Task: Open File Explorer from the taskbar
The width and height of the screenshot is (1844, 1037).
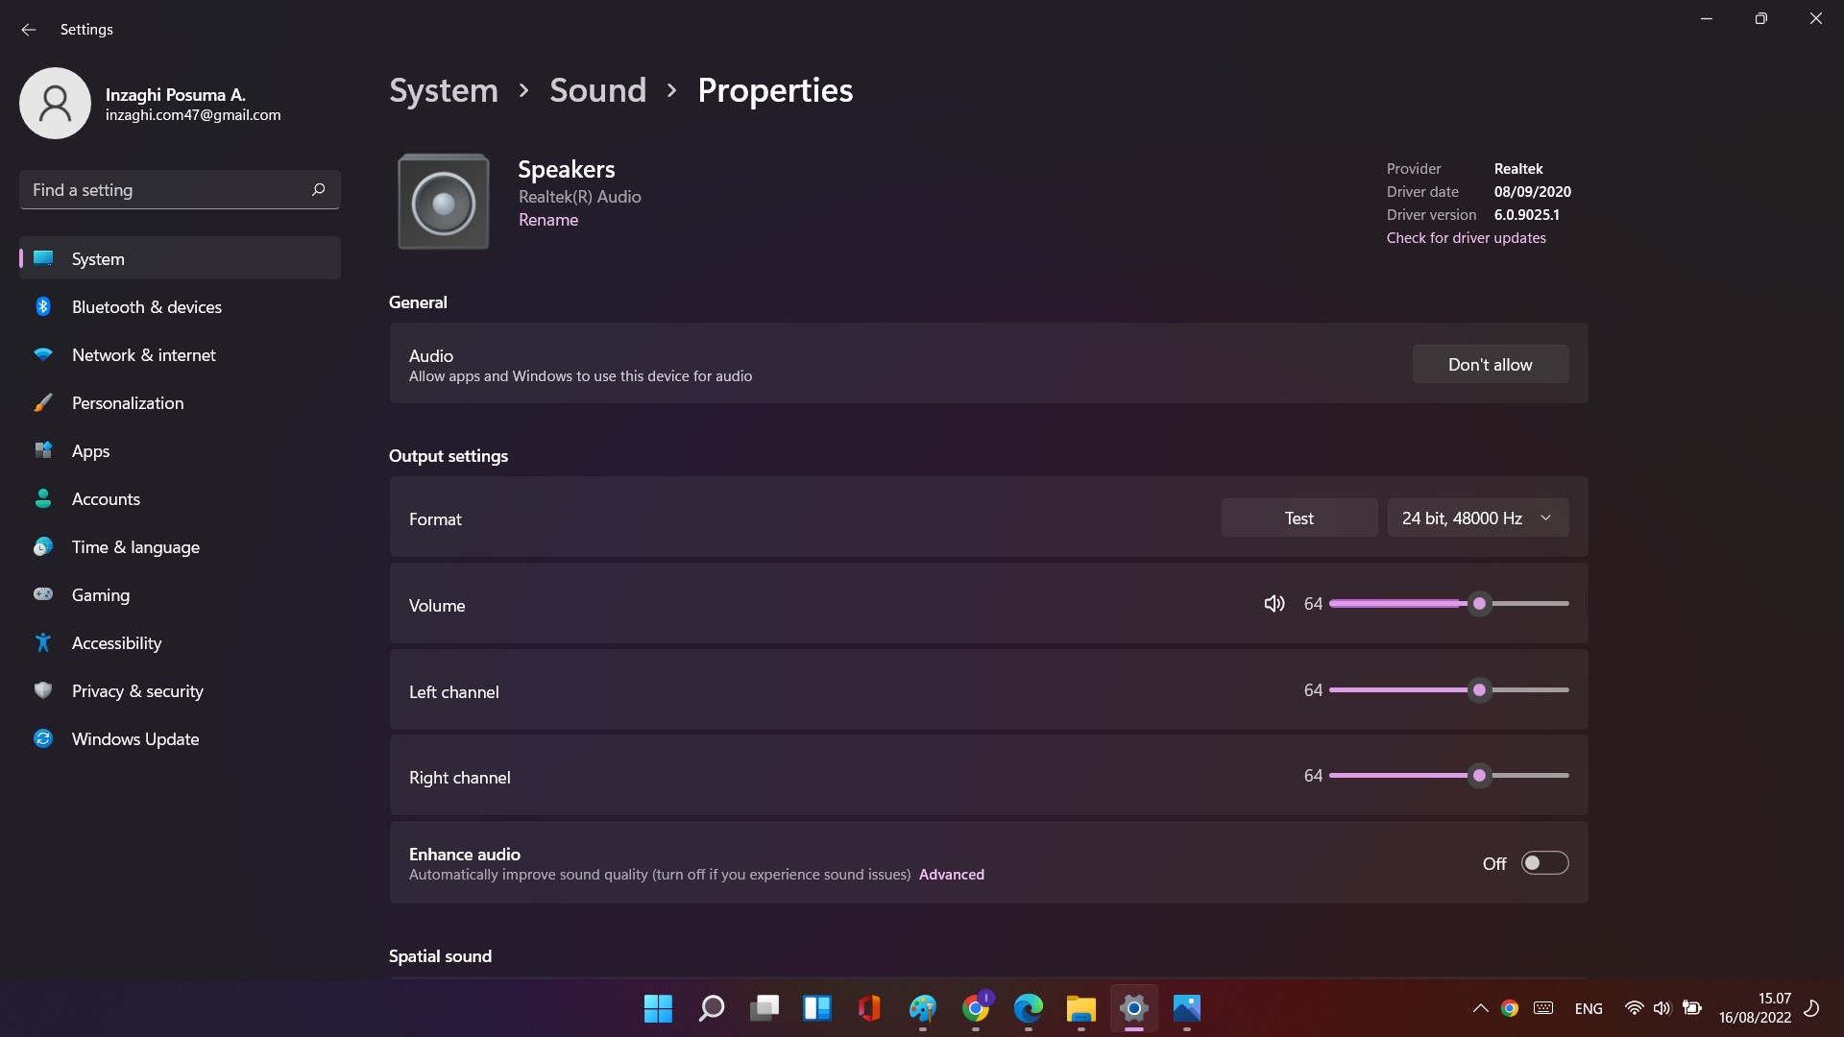Action: [1081, 1008]
